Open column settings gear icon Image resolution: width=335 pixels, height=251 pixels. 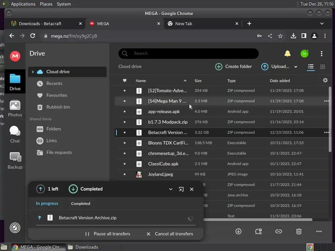pos(325,80)
